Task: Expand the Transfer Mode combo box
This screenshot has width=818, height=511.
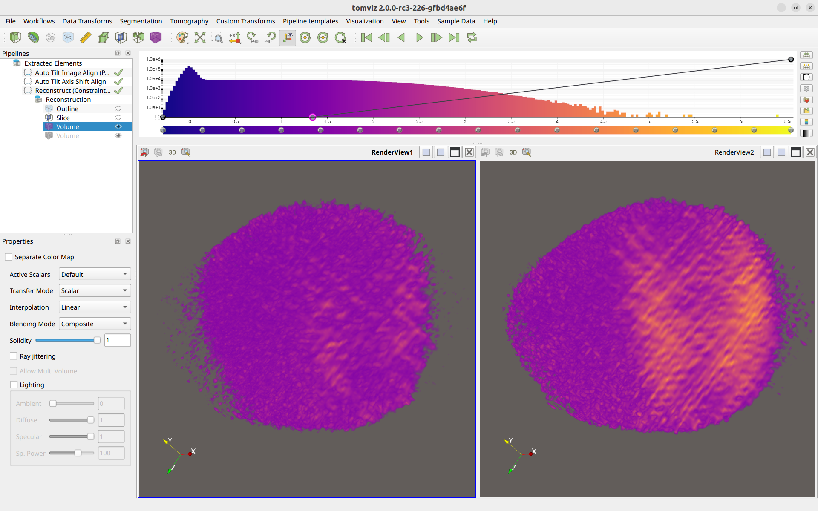Action: coord(95,291)
